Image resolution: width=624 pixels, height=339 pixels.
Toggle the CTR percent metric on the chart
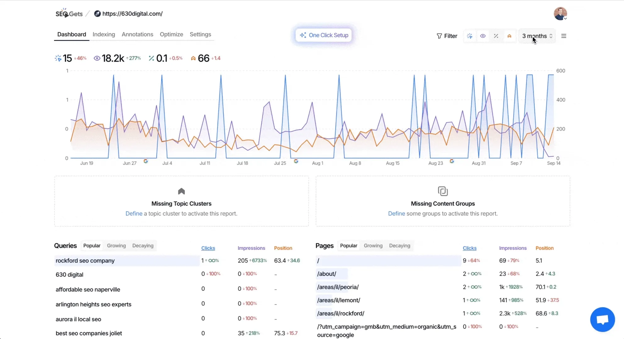496,36
